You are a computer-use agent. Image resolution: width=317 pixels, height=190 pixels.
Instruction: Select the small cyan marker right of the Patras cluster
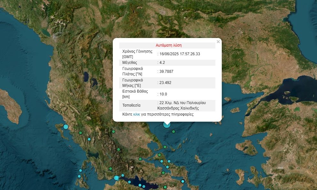point(123,175)
